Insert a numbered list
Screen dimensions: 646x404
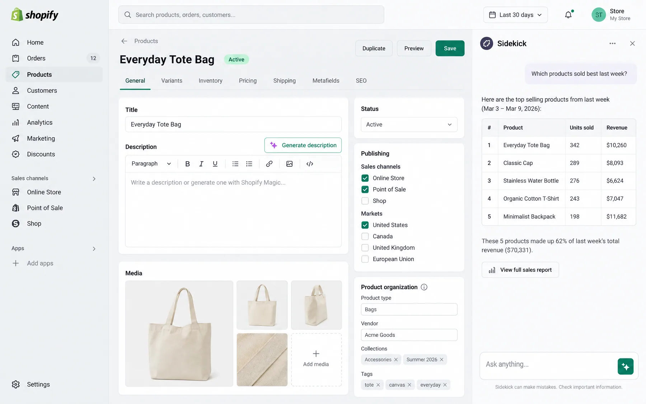[x=249, y=164]
